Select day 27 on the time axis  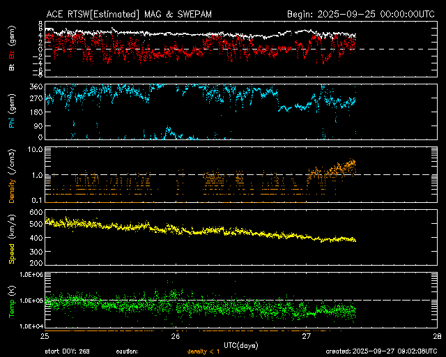click(x=307, y=335)
